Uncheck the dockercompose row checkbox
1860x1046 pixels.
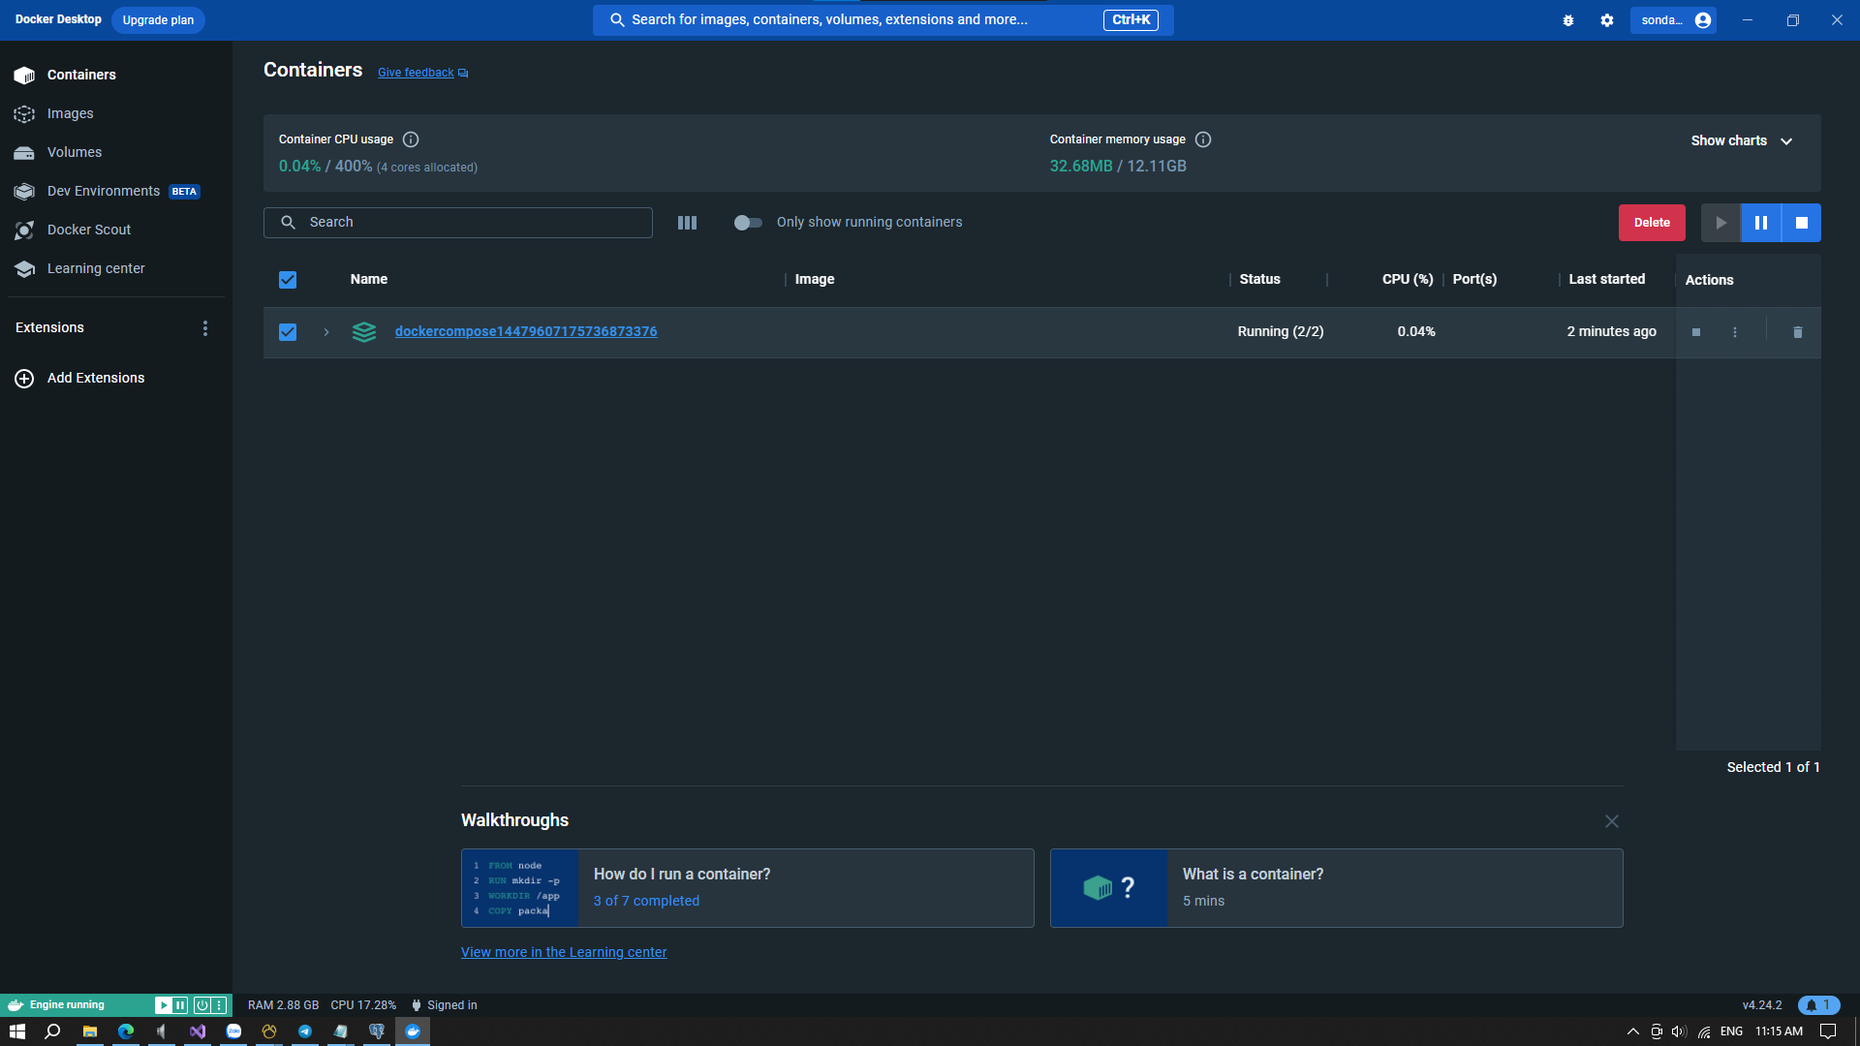click(x=288, y=332)
